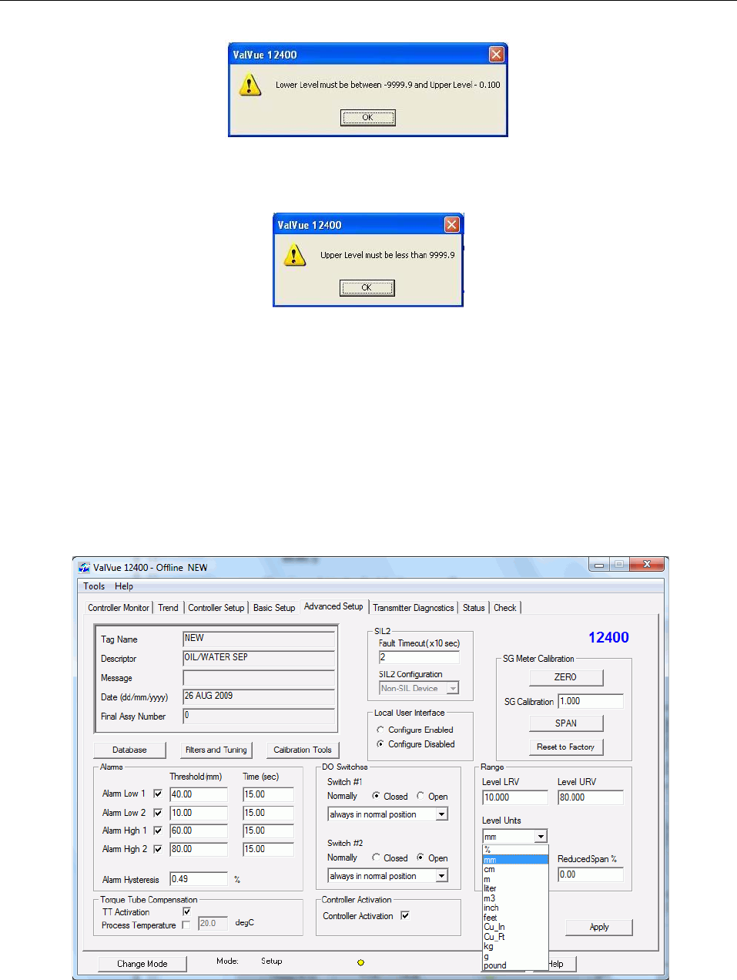Image resolution: width=737 pixels, height=980 pixels.
Task: Click warning icon in Upper Level dialog
Action: pos(294,255)
